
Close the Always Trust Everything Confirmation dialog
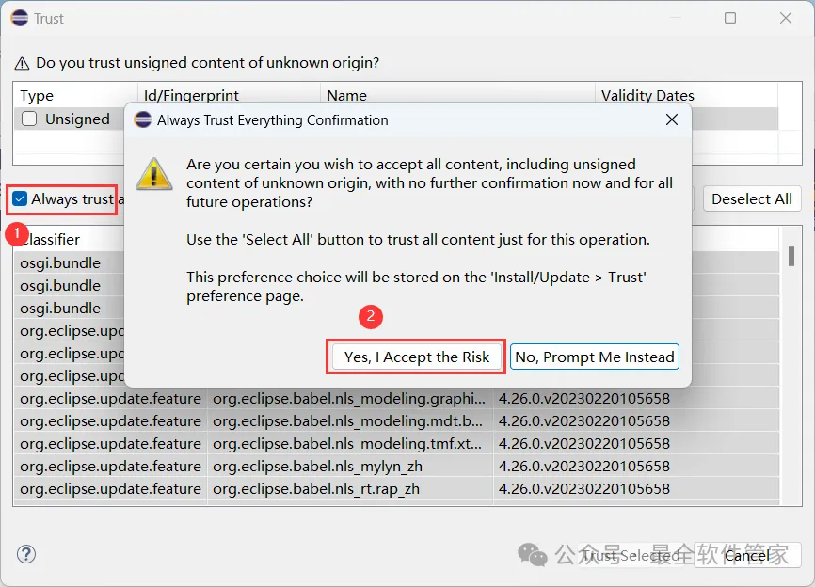click(x=671, y=119)
